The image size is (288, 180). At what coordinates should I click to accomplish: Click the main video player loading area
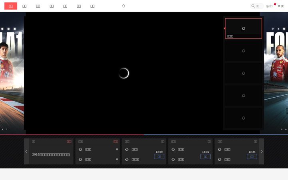[124, 73]
